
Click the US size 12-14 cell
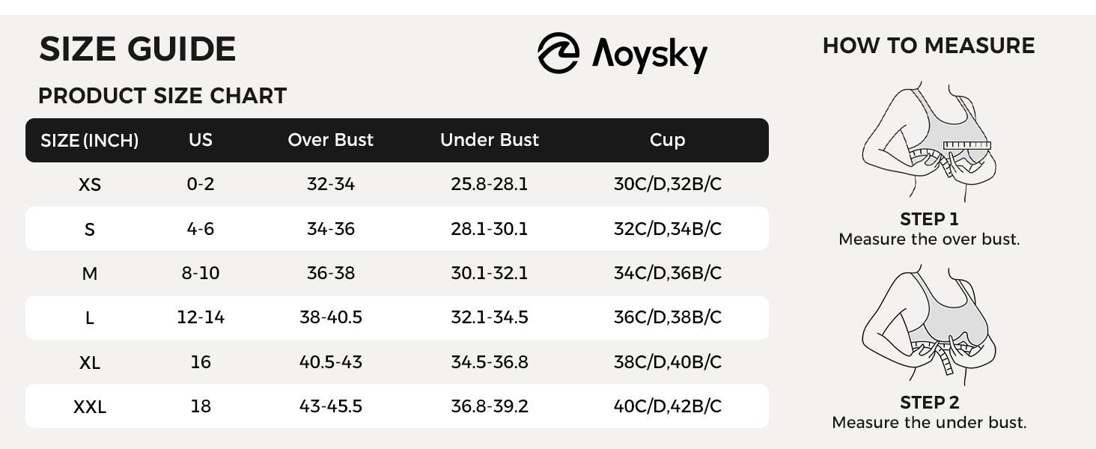pos(201,317)
